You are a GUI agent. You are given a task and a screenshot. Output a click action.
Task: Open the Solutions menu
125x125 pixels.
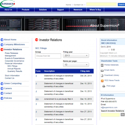(x=43, y=10)
